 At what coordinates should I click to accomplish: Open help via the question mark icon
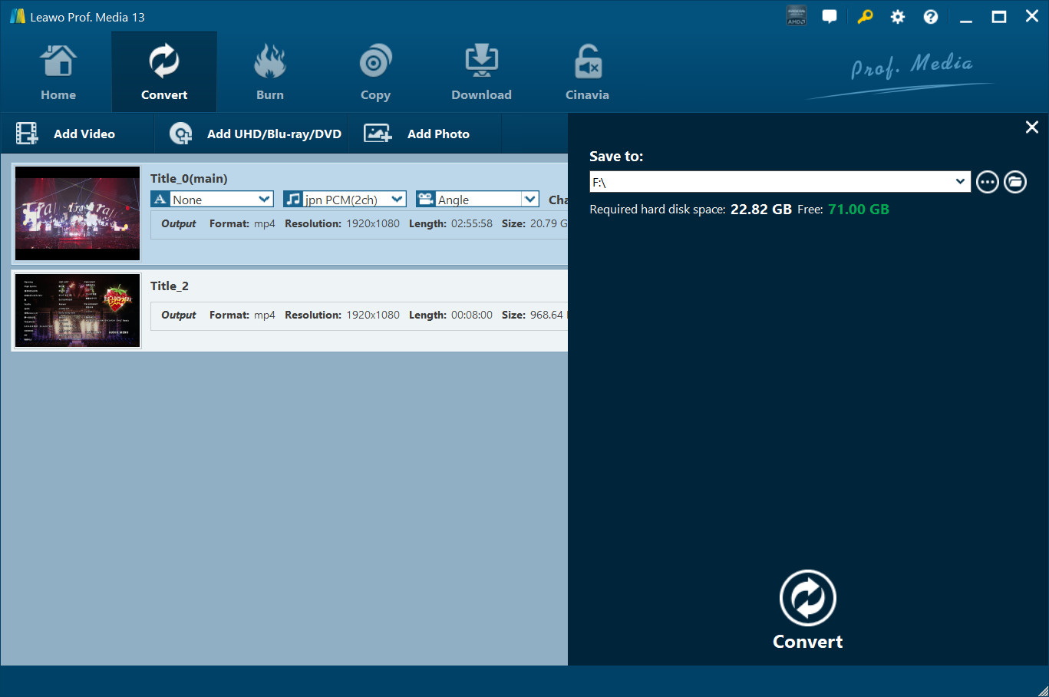click(x=930, y=17)
